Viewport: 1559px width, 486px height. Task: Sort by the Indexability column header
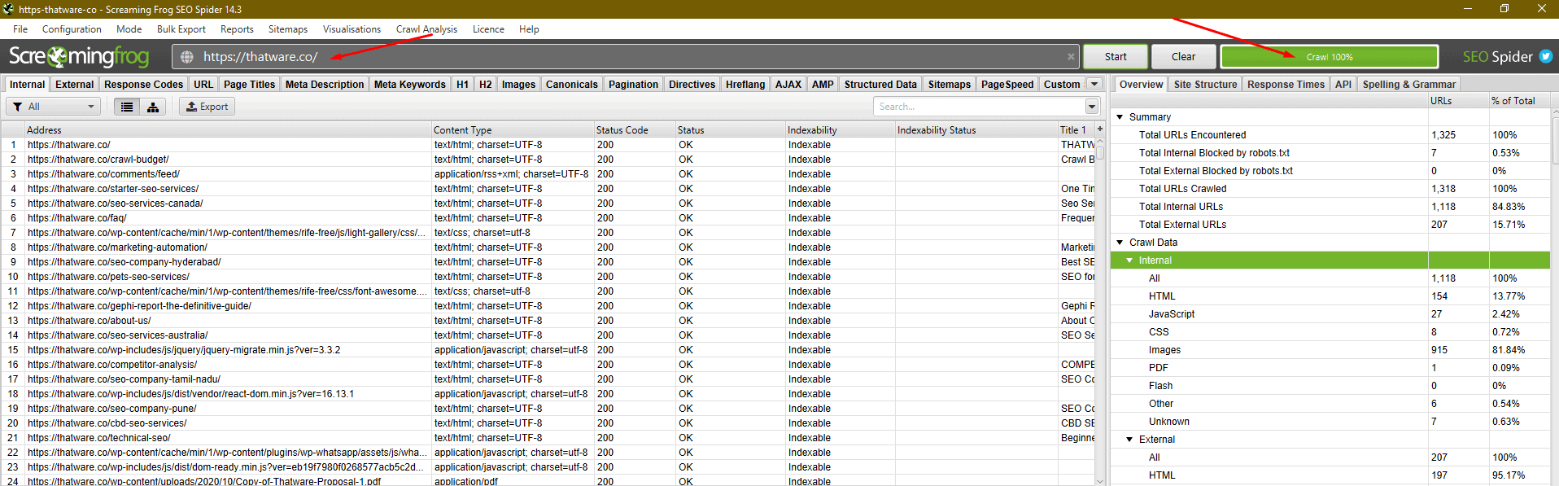tap(840, 130)
